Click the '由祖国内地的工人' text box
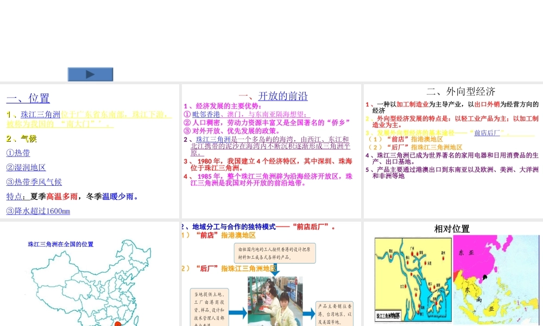The image size is (543, 326). pos(275,253)
